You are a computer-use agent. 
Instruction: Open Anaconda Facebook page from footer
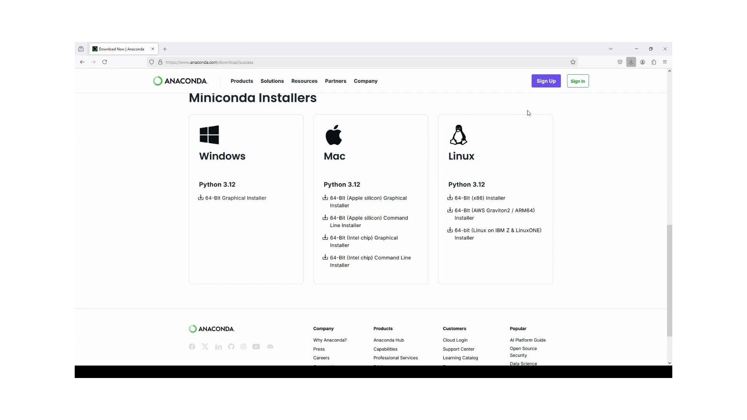pyautogui.click(x=192, y=346)
